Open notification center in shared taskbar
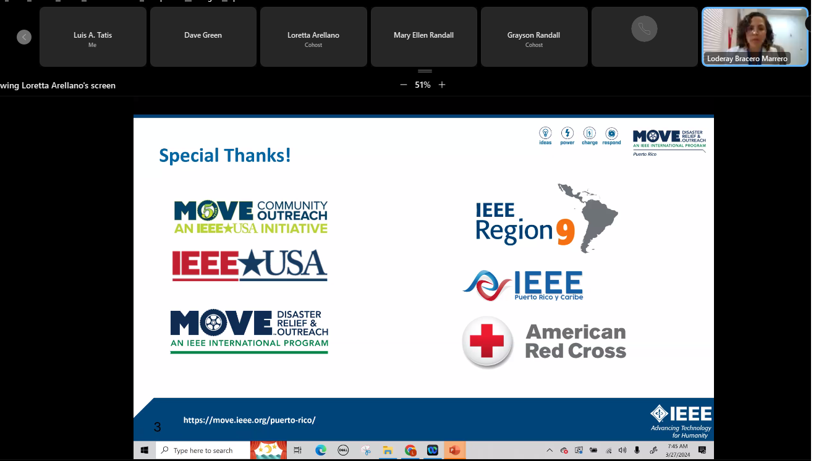Screen dimensions: 824x461 (x=702, y=450)
